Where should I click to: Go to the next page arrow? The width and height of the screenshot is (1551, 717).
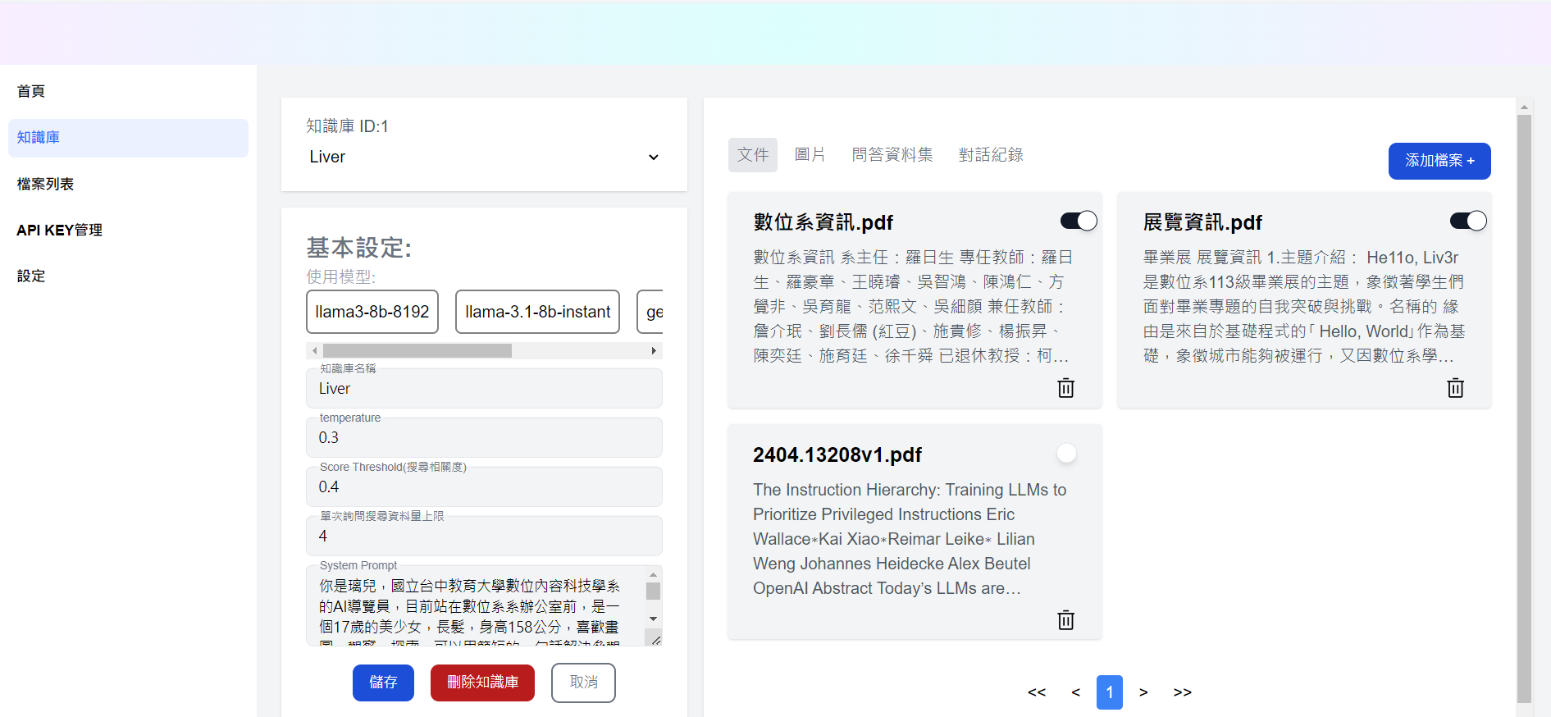pyautogui.click(x=1143, y=692)
